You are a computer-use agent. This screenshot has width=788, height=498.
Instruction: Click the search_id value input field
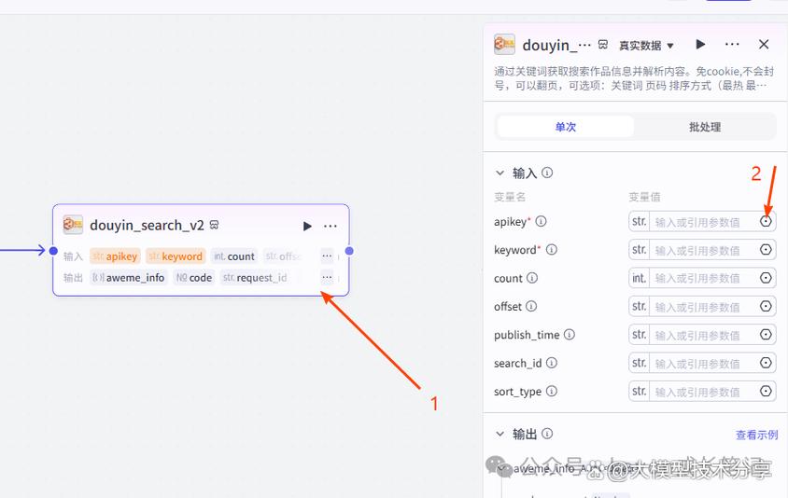coord(704,363)
